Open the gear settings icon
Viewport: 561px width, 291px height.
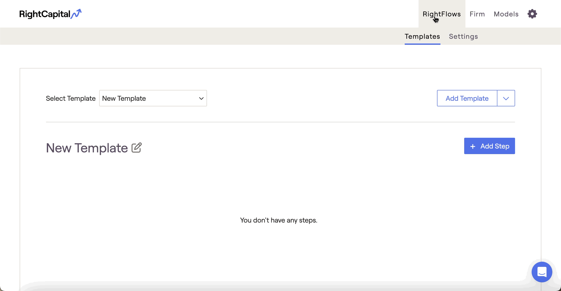532,14
